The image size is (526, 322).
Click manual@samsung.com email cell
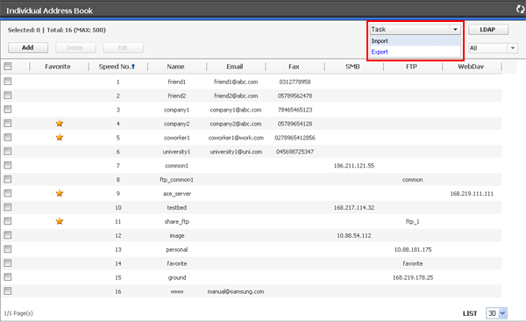tap(236, 291)
